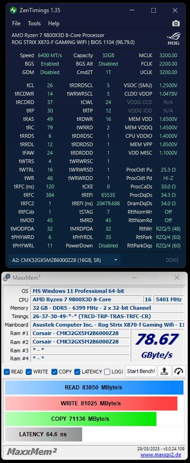Click the ProcOdt Pu 25.3 Ω value
This screenshot has height=463, width=190.
168,170
